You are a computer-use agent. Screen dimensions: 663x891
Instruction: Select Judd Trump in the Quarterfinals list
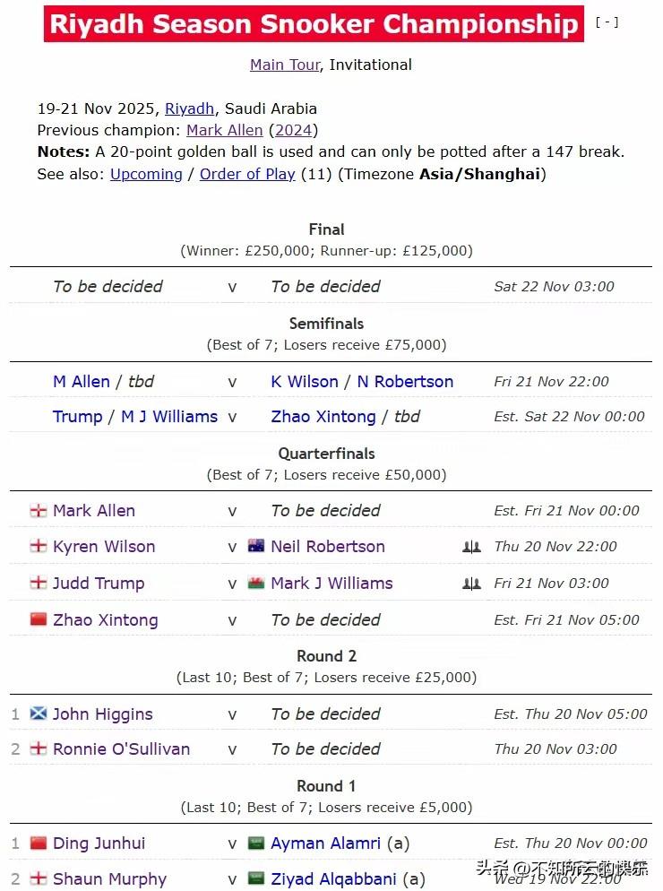[99, 583]
